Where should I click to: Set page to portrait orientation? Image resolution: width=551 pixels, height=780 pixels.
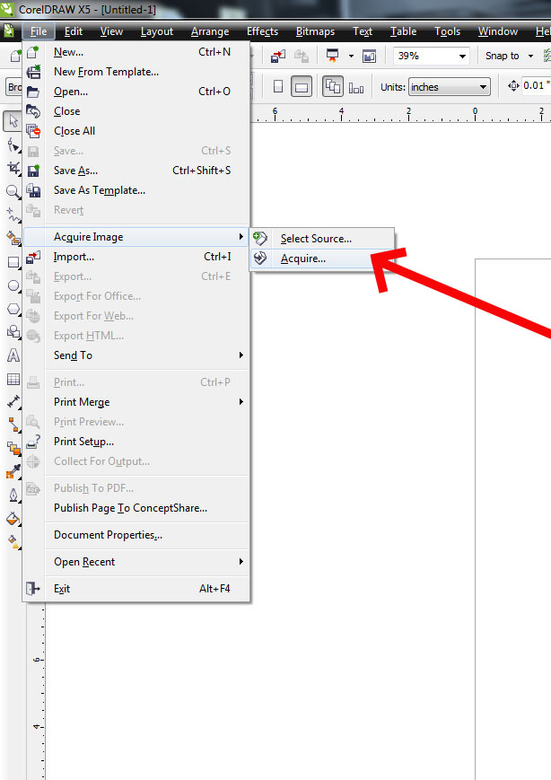point(278,87)
